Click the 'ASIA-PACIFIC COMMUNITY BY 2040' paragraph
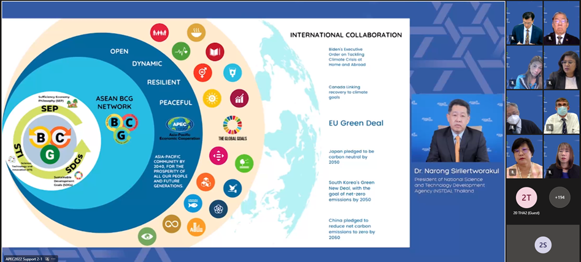This screenshot has height=262, width=581. (169, 171)
